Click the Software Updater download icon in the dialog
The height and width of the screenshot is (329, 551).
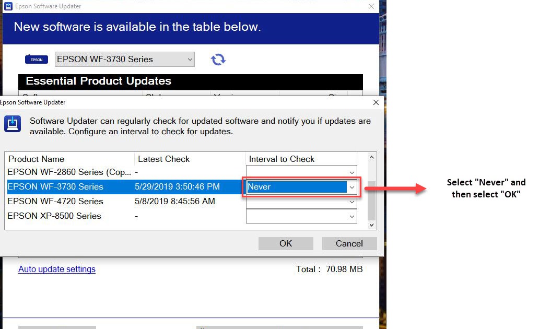(13, 124)
